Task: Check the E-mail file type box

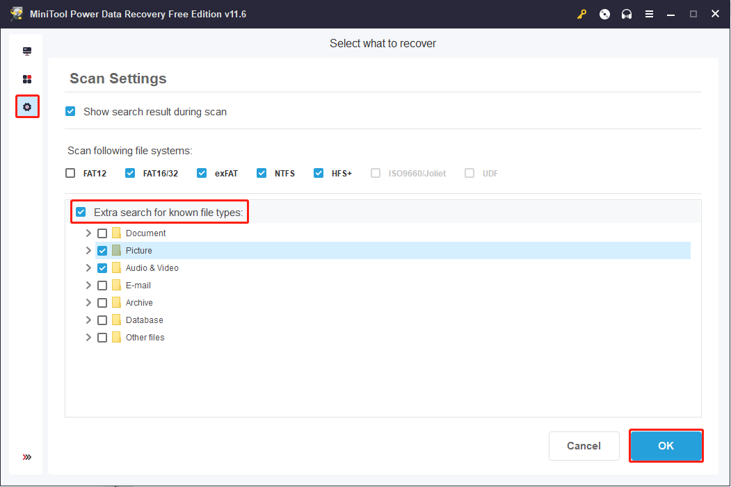Action: 102,286
